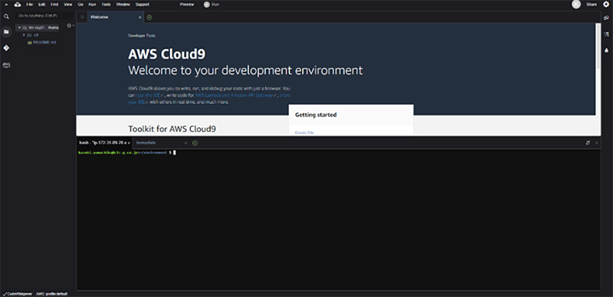Screen dimensions: 613x297
Task: Collapse the llm-rag01 root folder
Action: pyautogui.click(x=19, y=28)
